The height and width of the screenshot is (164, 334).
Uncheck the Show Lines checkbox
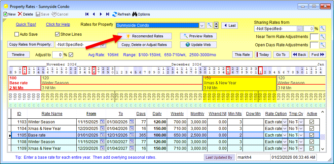click(57, 34)
